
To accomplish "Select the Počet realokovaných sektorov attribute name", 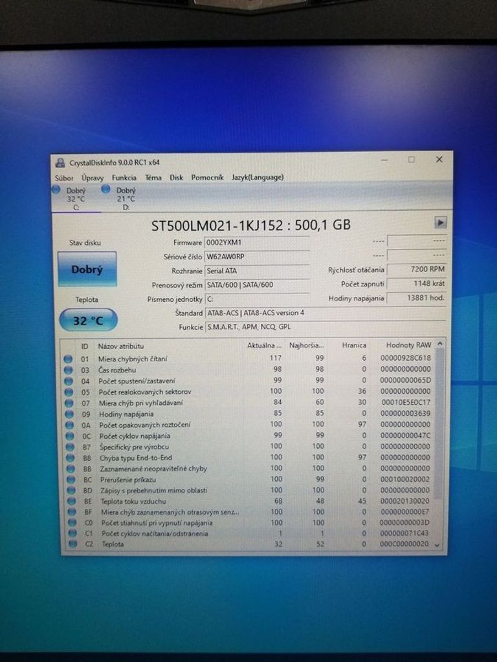I will coord(145,392).
